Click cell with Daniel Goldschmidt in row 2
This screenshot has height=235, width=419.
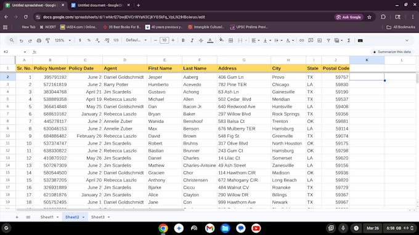pos(124,77)
